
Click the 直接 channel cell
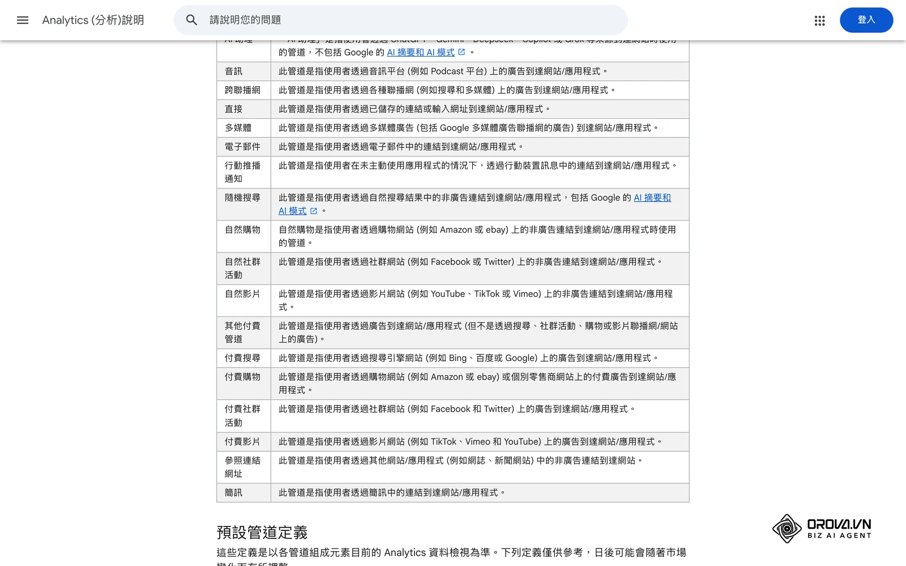point(243,109)
